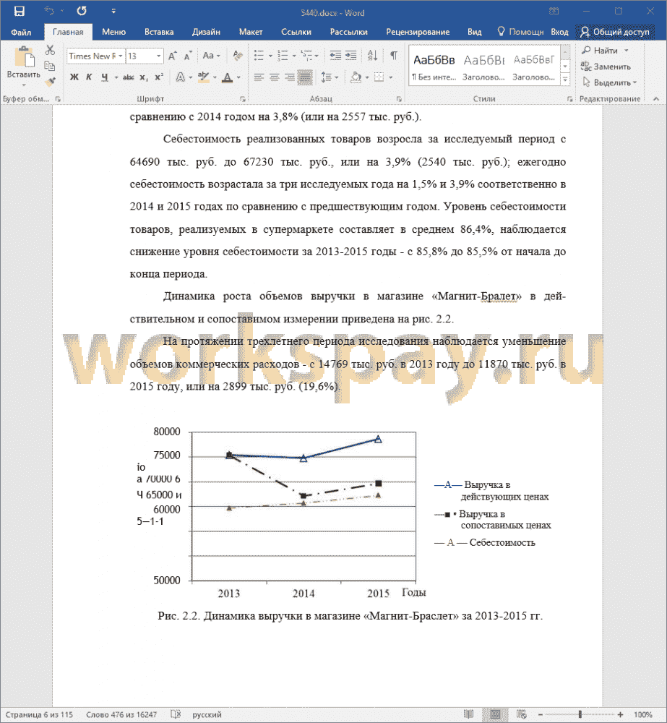Increase font size with the large A icon
The image size is (667, 723).
[x=173, y=56]
